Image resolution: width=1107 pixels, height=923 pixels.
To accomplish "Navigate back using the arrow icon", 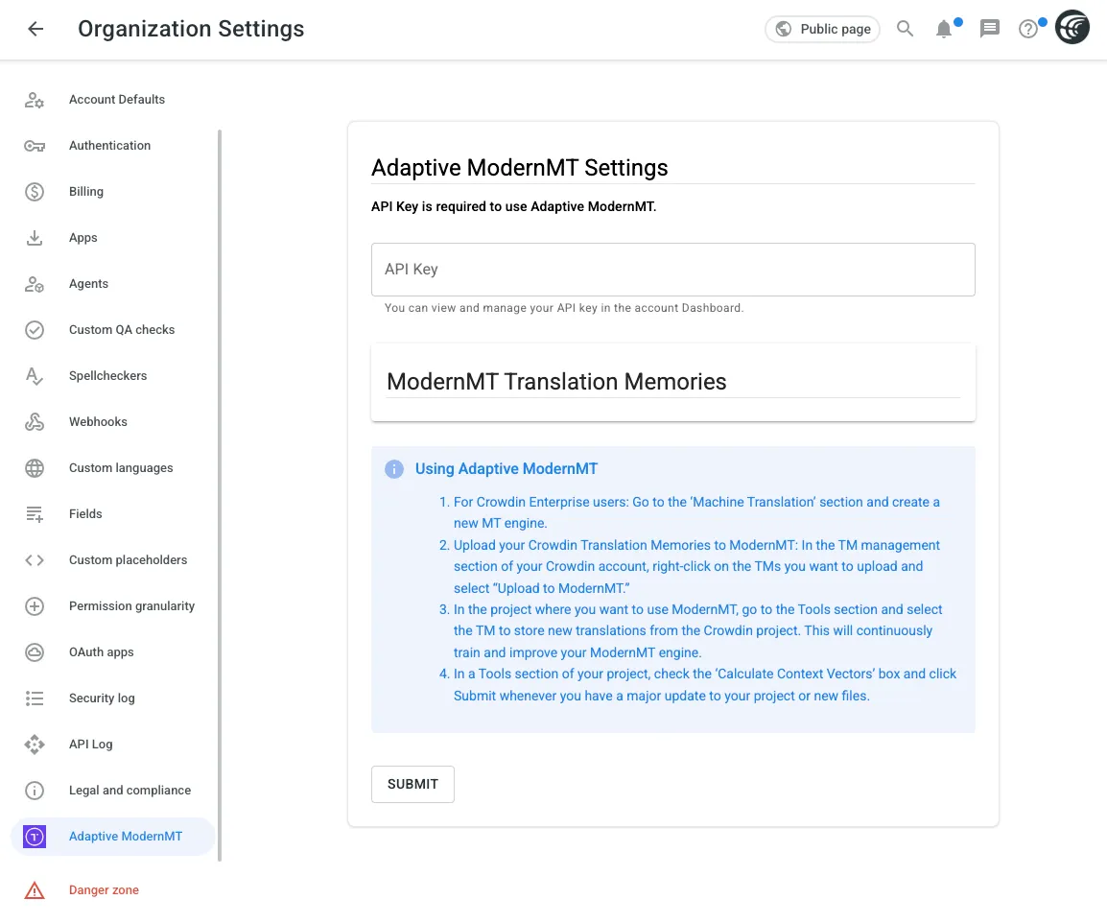I will coord(35,28).
